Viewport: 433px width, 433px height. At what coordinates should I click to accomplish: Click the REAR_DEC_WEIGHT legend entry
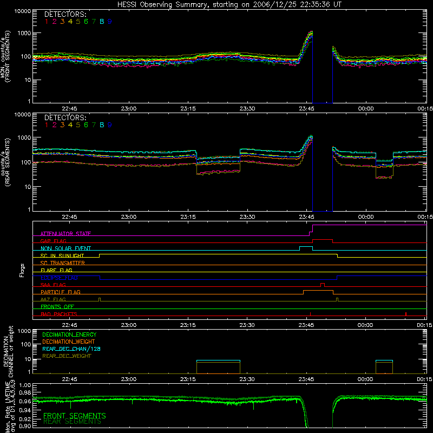click(67, 356)
